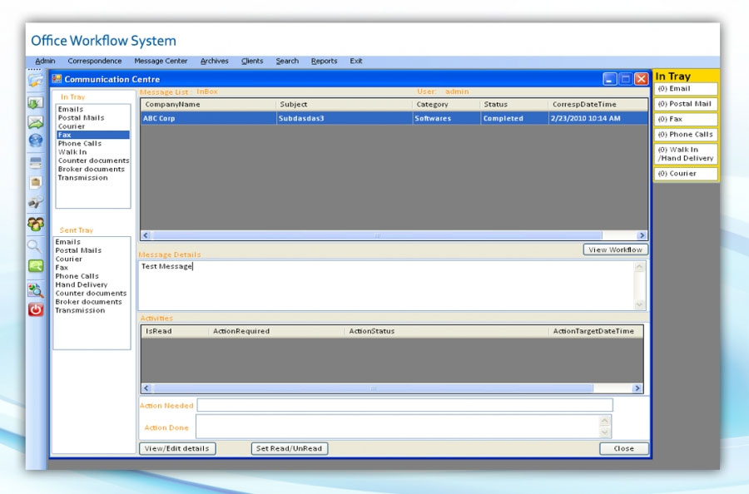The image size is (749, 494).
Task: Open the Message Center menu
Action: click(x=161, y=61)
